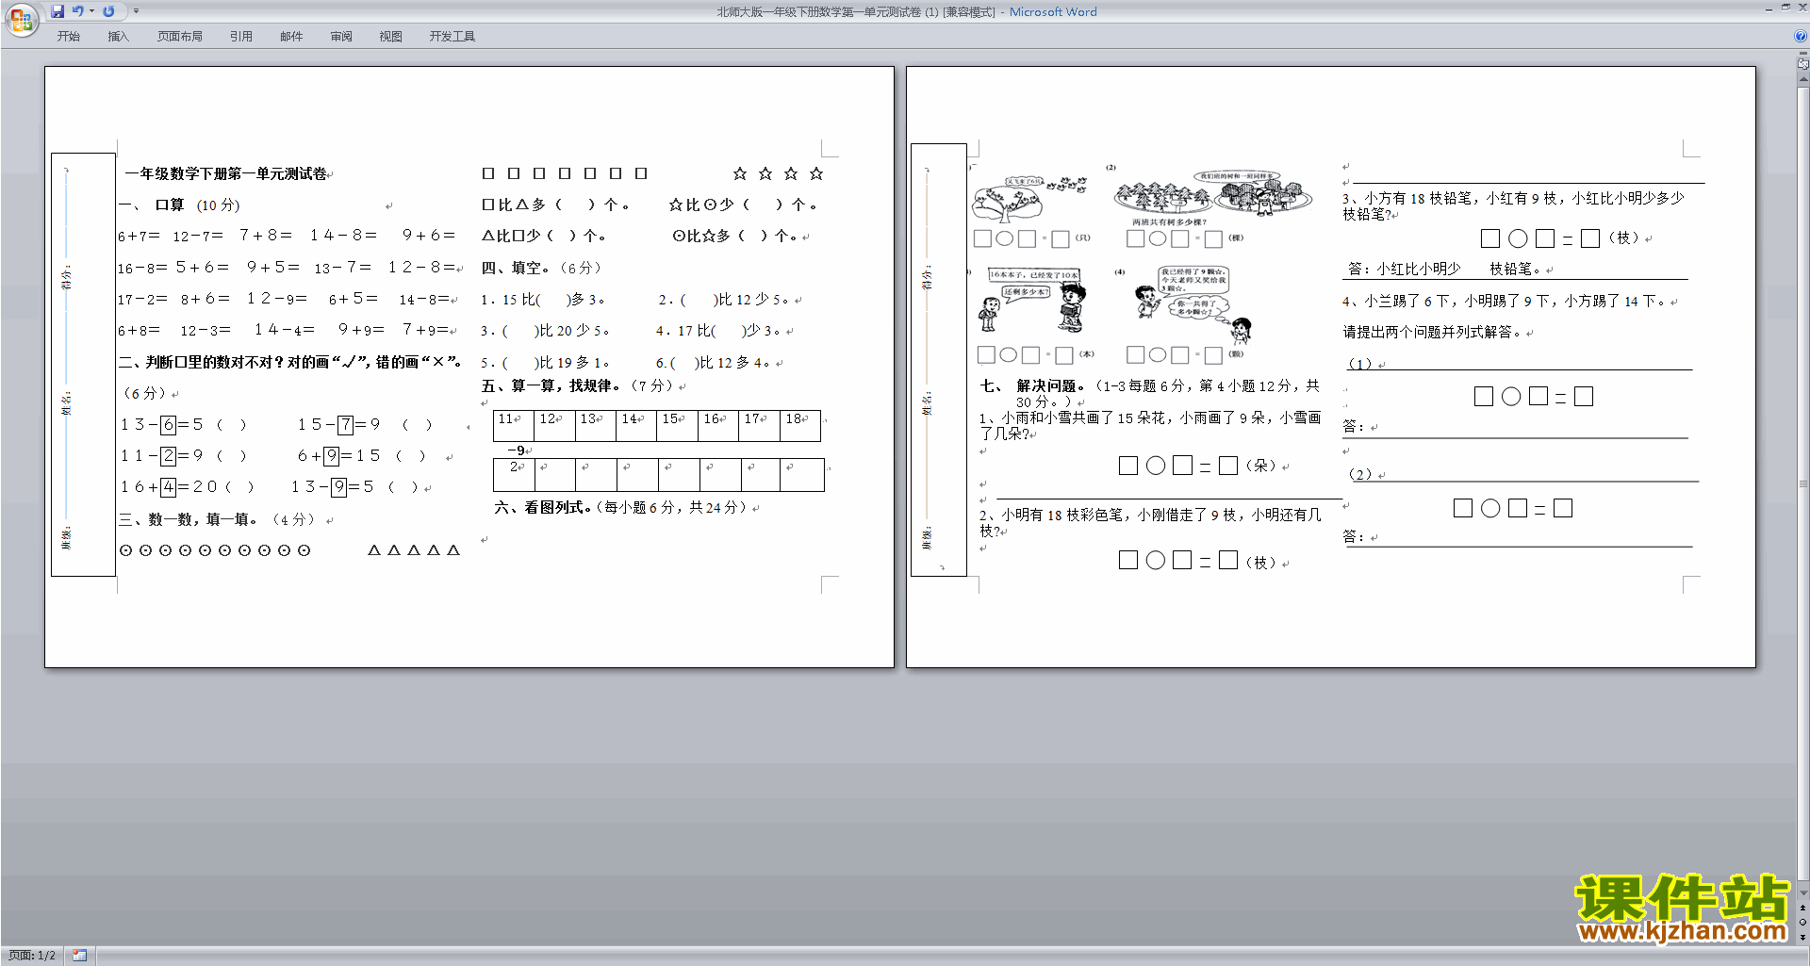The image size is (1810, 966).
Task: Undo the last action
Action: click(x=77, y=11)
